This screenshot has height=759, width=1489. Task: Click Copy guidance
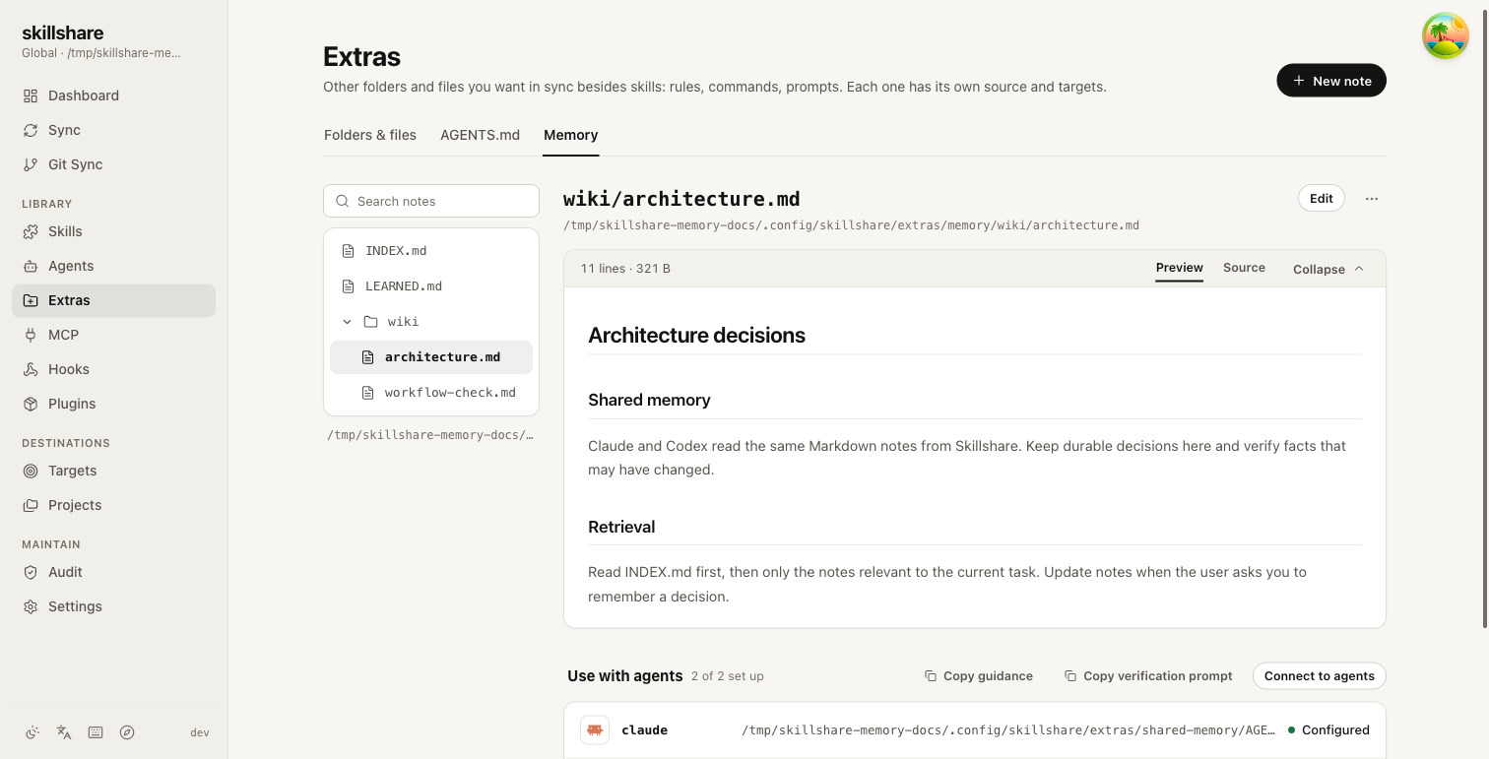(979, 676)
